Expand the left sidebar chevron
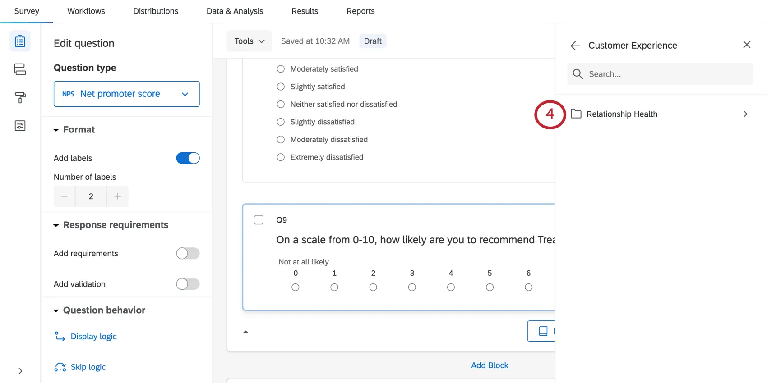The width and height of the screenshot is (767, 383). coord(20,371)
